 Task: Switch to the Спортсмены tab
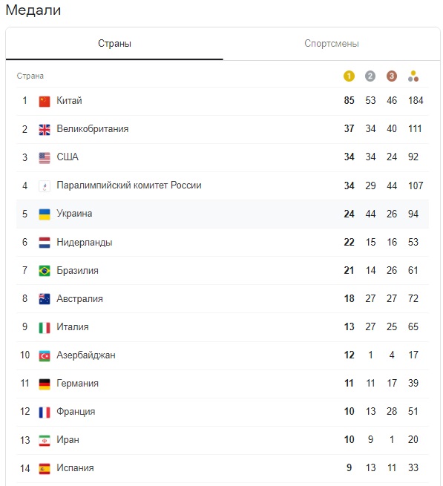point(332,43)
